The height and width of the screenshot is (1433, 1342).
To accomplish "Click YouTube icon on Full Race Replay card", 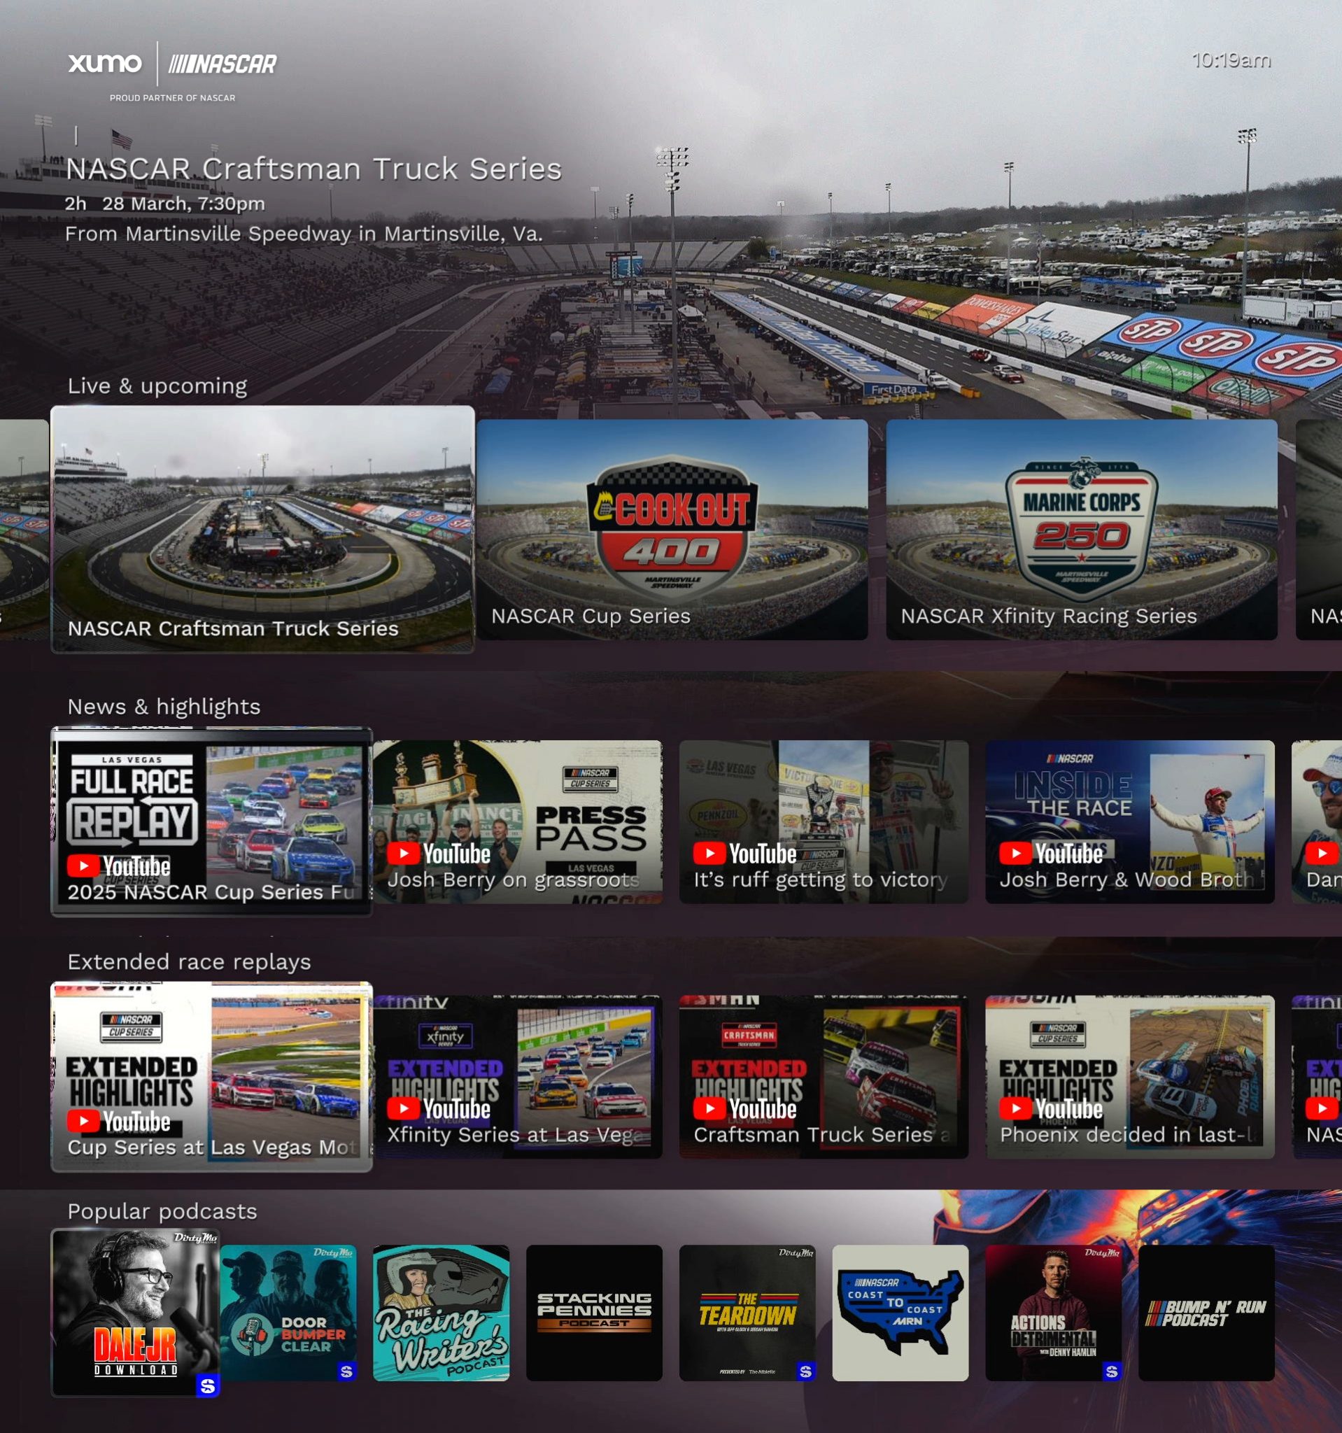I will [83, 866].
